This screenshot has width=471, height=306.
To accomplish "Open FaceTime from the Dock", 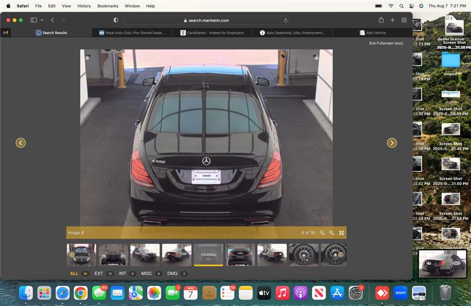I will (x=173, y=293).
